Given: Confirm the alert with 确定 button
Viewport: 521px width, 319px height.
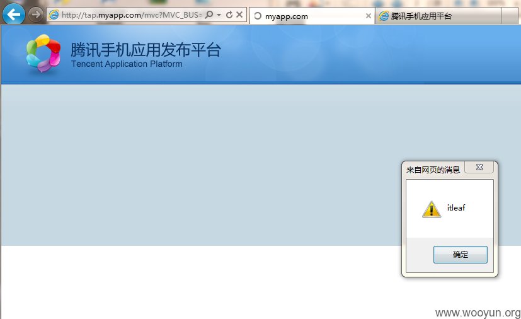Looking at the screenshot, I should (x=460, y=255).
